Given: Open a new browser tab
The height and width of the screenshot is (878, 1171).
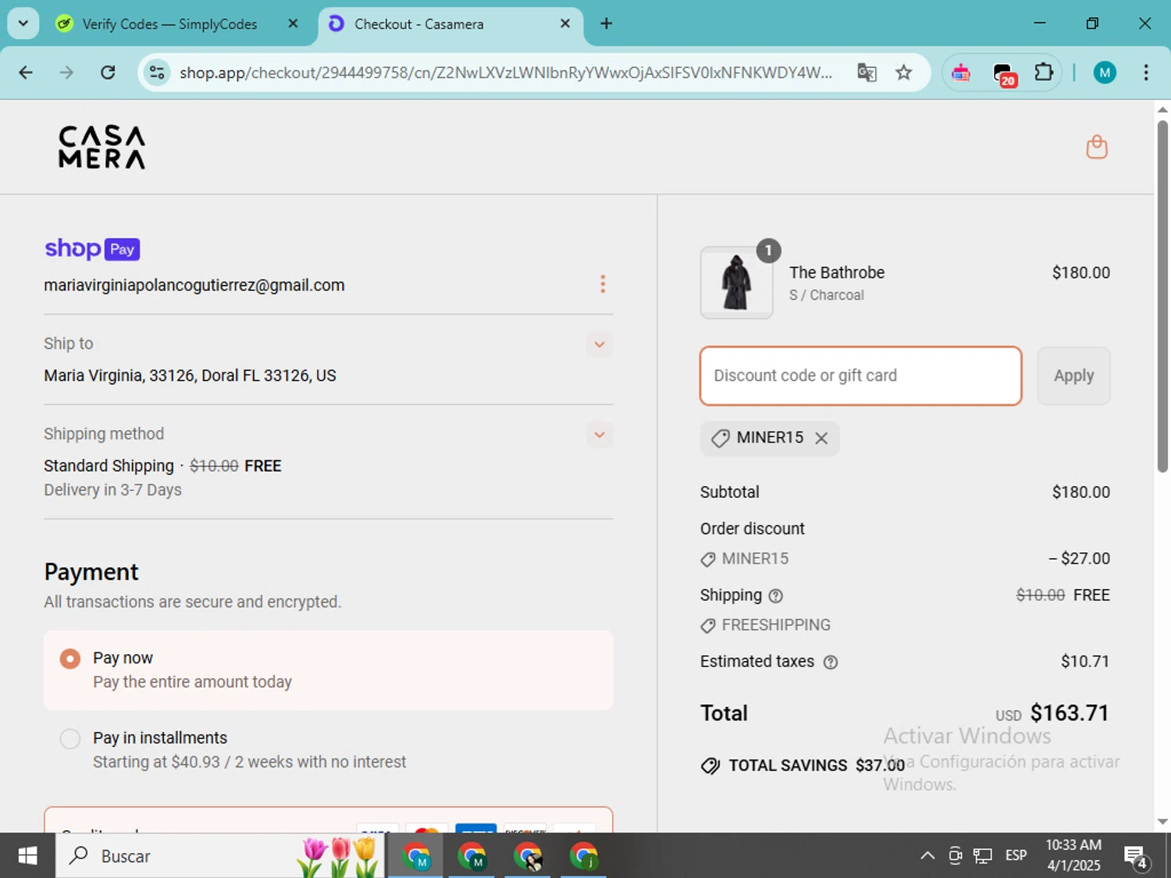Looking at the screenshot, I should tap(606, 23).
